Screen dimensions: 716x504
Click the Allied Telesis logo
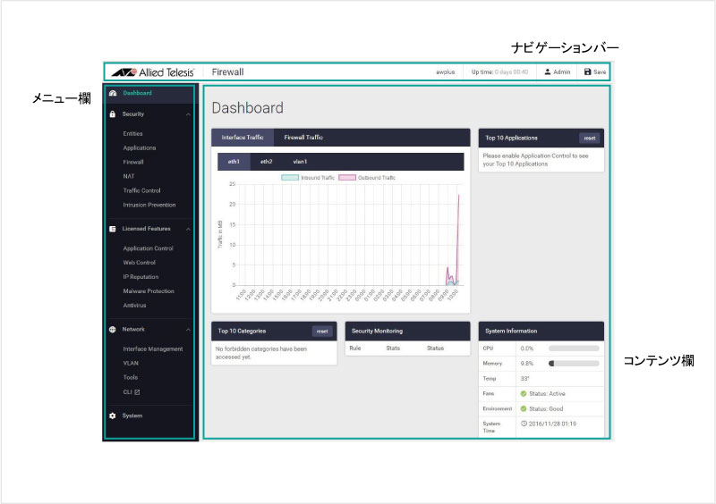point(153,72)
